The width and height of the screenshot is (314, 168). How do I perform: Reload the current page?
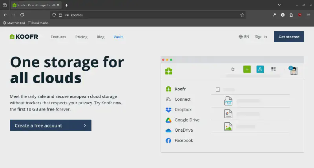(22, 15)
